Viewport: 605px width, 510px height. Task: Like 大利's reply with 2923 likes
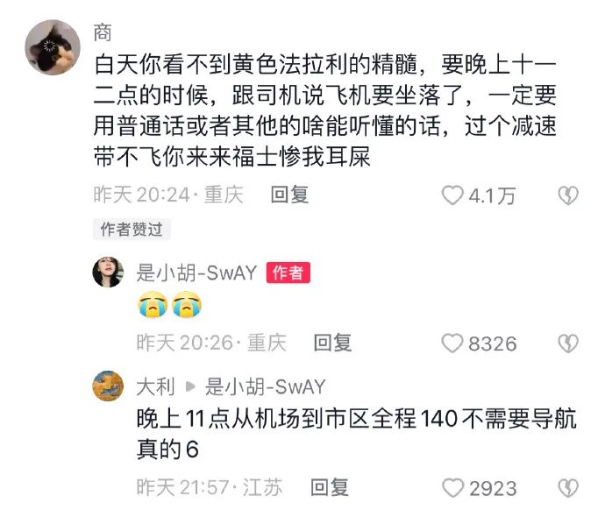[x=452, y=488]
